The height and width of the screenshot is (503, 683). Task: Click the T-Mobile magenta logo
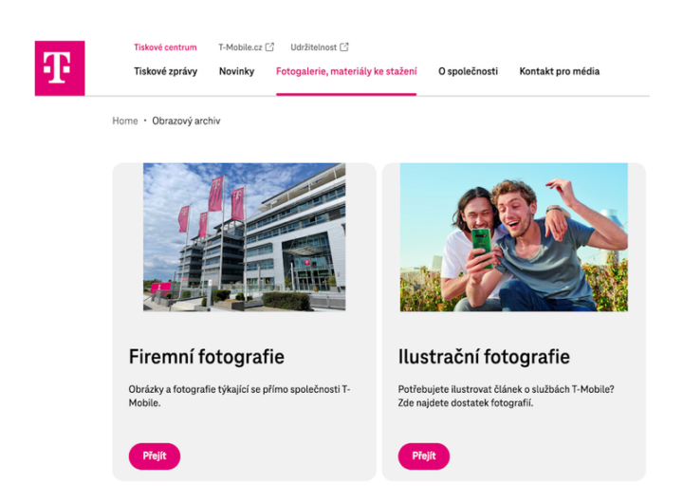click(60, 68)
